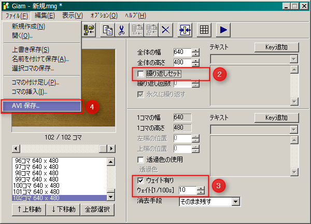Click the grid view toolbar icon
Image resolution: width=311 pixels, height=224 pixels.
tap(204, 30)
